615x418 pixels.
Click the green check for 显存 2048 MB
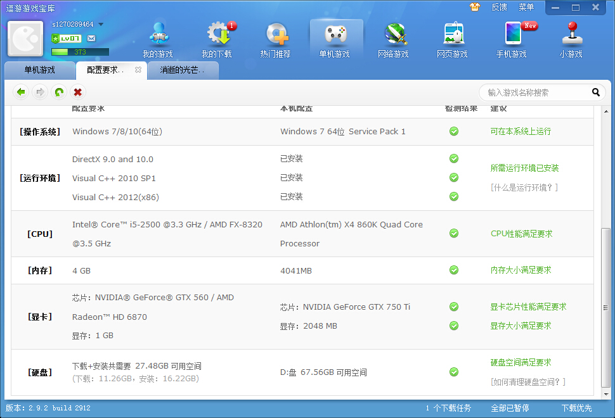pos(454,326)
